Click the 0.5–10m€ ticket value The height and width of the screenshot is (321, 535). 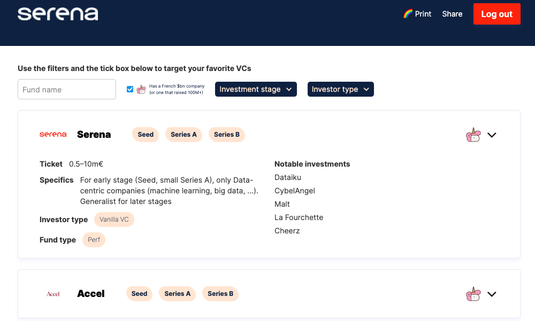pos(86,165)
